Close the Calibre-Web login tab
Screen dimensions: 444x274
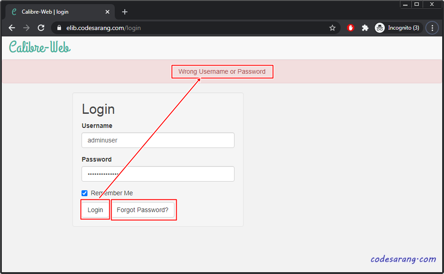click(x=107, y=12)
